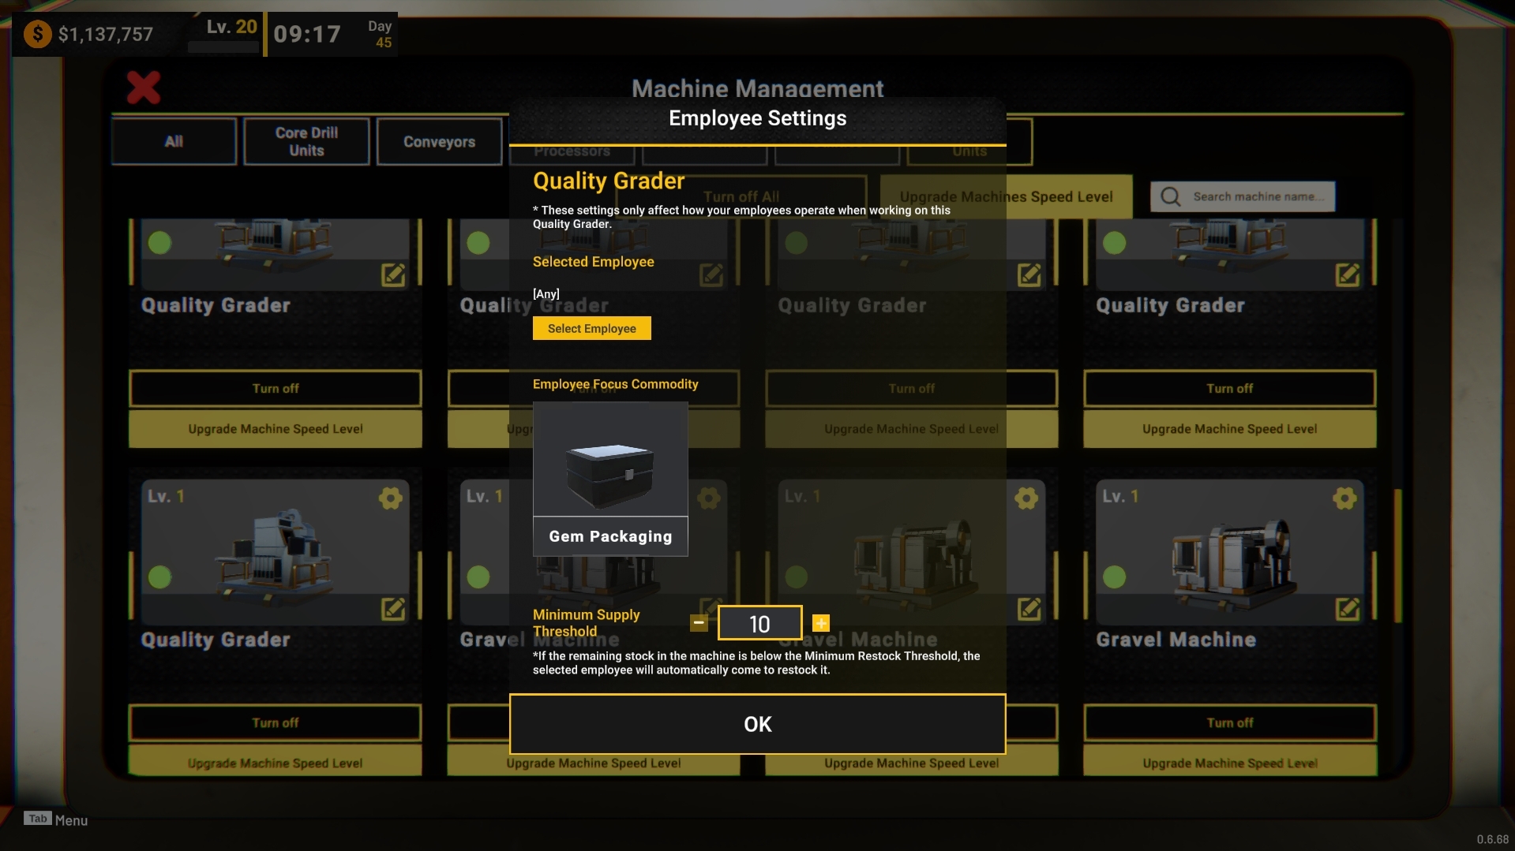Click Upgrade Machines Speed Level header button

click(x=1007, y=196)
